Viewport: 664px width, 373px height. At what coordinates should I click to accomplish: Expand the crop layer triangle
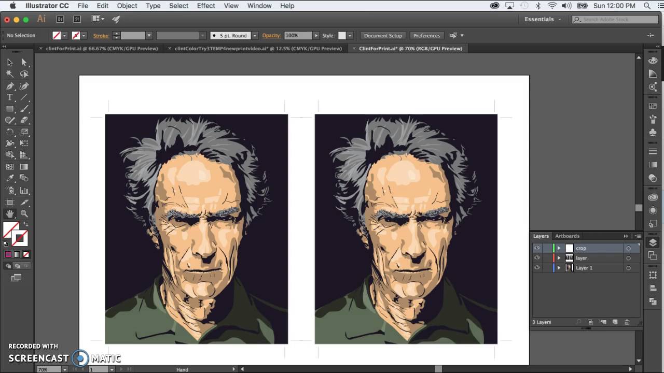pos(559,248)
